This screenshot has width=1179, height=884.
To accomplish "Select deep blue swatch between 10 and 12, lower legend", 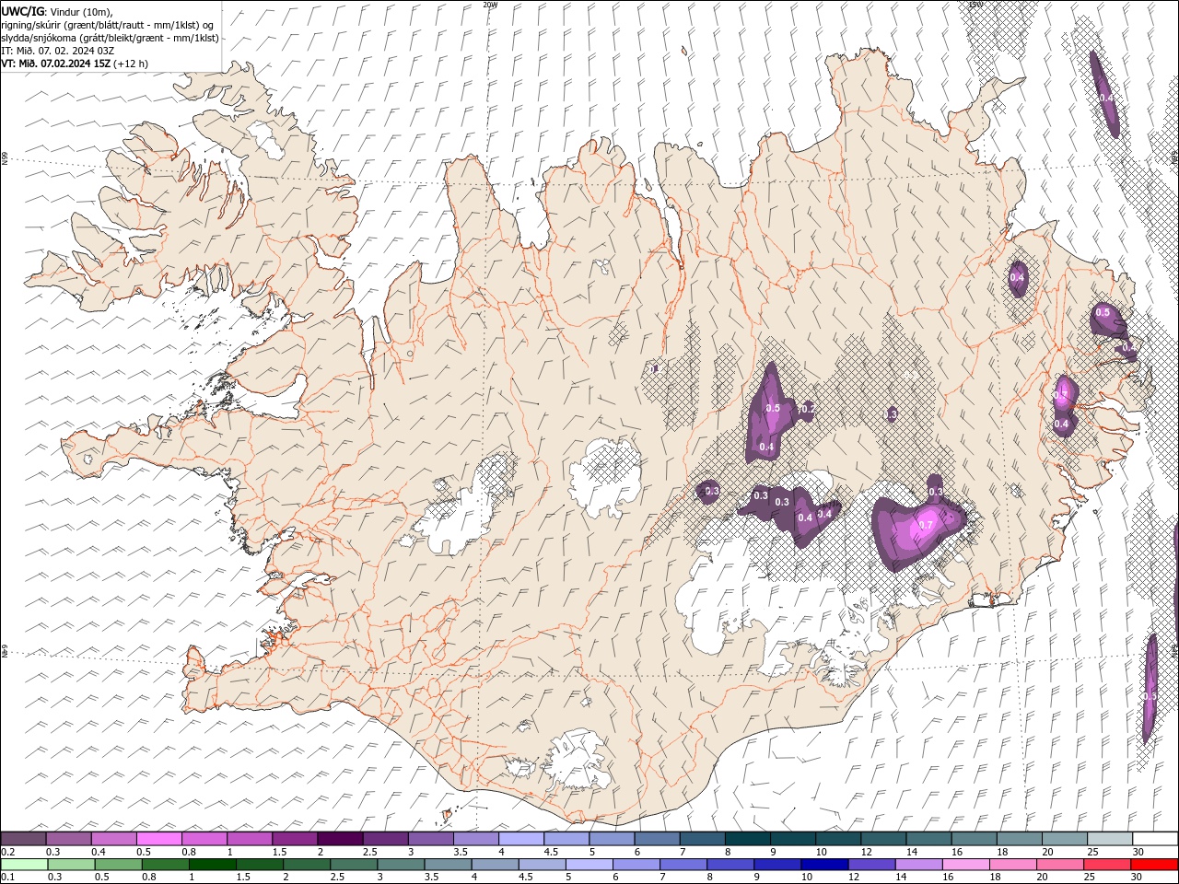I will coord(823,865).
